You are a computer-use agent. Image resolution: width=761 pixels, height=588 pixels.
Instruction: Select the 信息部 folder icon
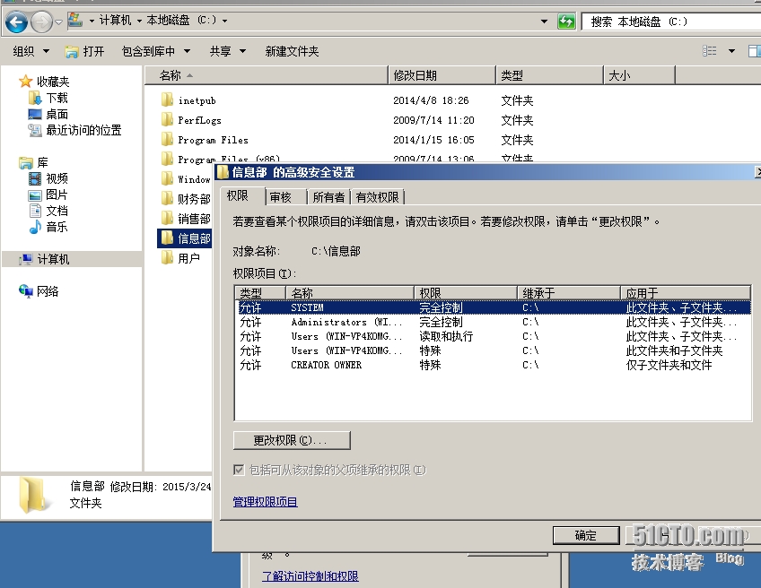(x=167, y=238)
